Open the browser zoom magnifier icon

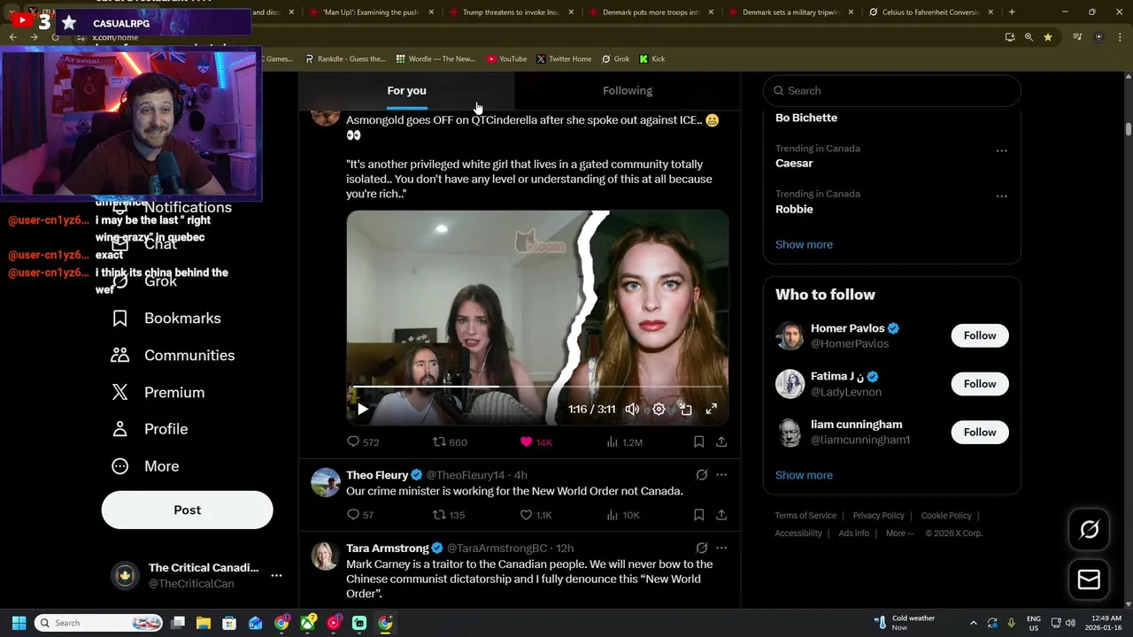coord(1029,37)
